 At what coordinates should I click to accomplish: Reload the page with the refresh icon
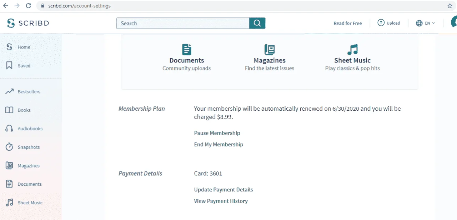coord(29,6)
